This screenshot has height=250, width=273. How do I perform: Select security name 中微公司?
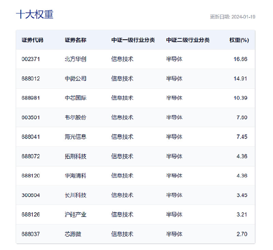(x=75, y=79)
